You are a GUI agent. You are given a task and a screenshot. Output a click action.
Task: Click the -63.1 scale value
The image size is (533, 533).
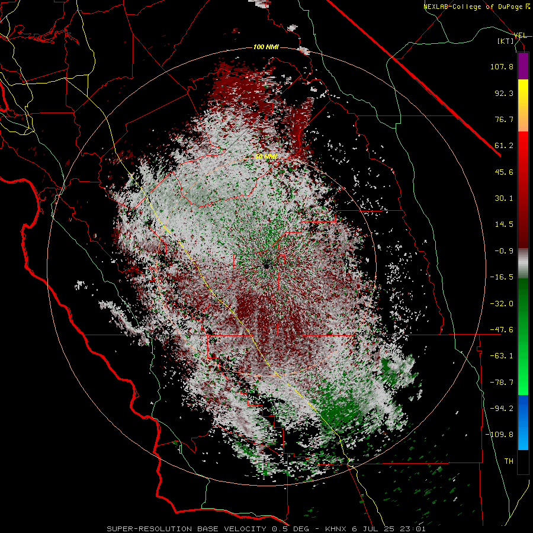[x=502, y=356]
